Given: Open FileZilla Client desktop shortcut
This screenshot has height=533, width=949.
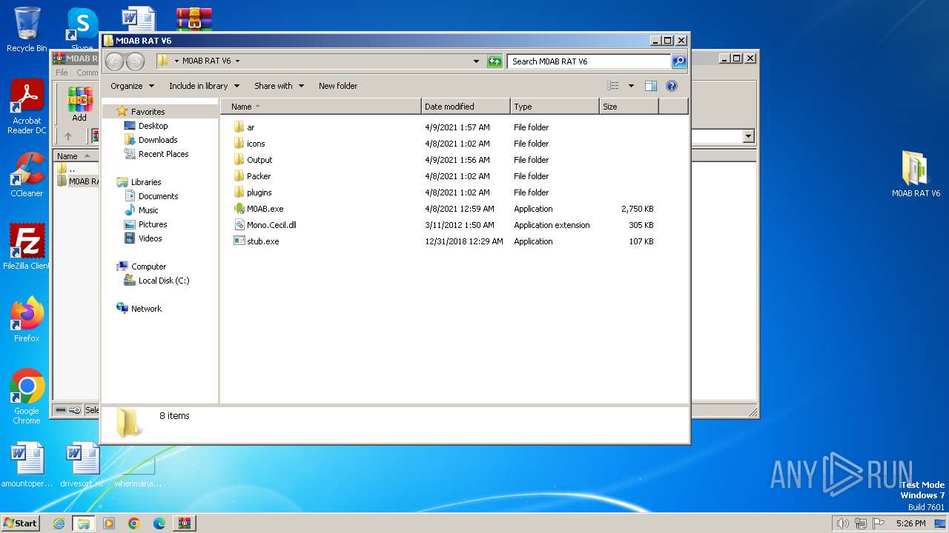Looking at the screenshot, I should click(x=27, y=247).
